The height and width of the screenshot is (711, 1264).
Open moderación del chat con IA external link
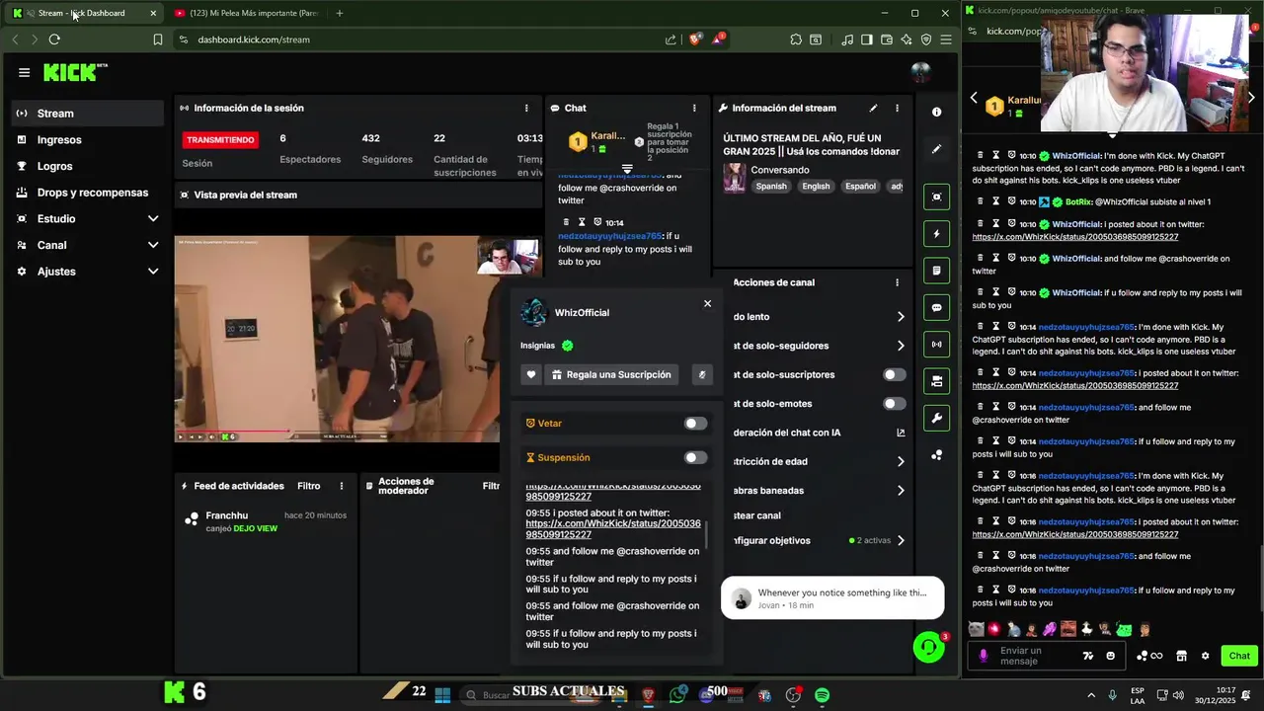coord(901,433)
